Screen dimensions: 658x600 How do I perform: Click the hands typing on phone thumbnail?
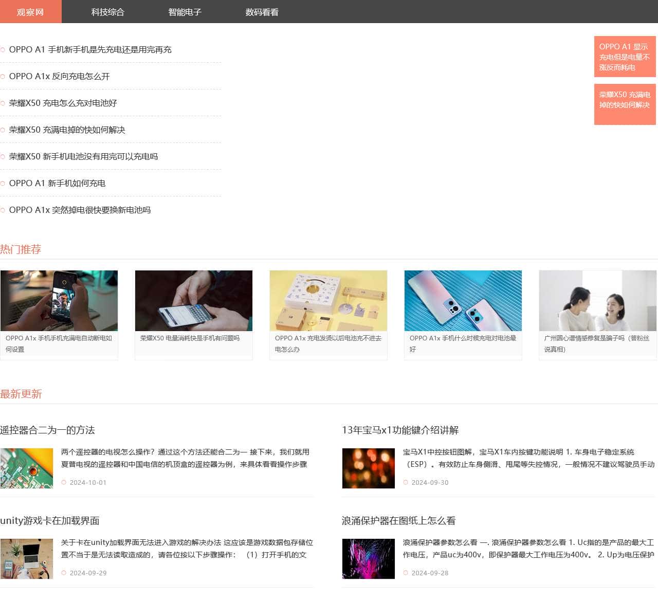point(194,301)
